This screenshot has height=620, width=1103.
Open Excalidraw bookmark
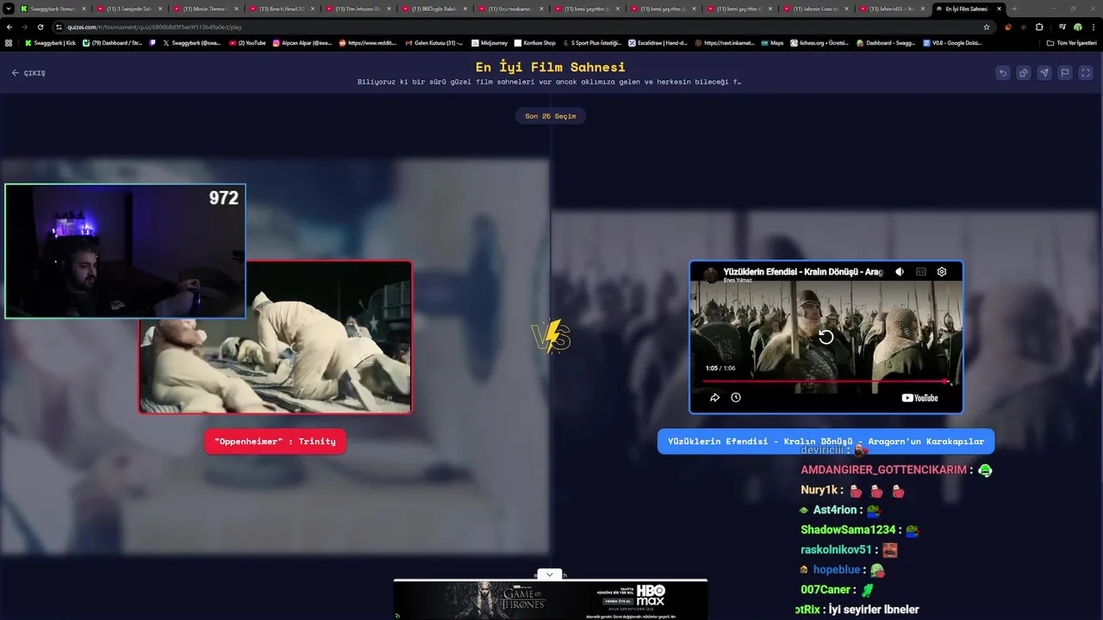657,42
